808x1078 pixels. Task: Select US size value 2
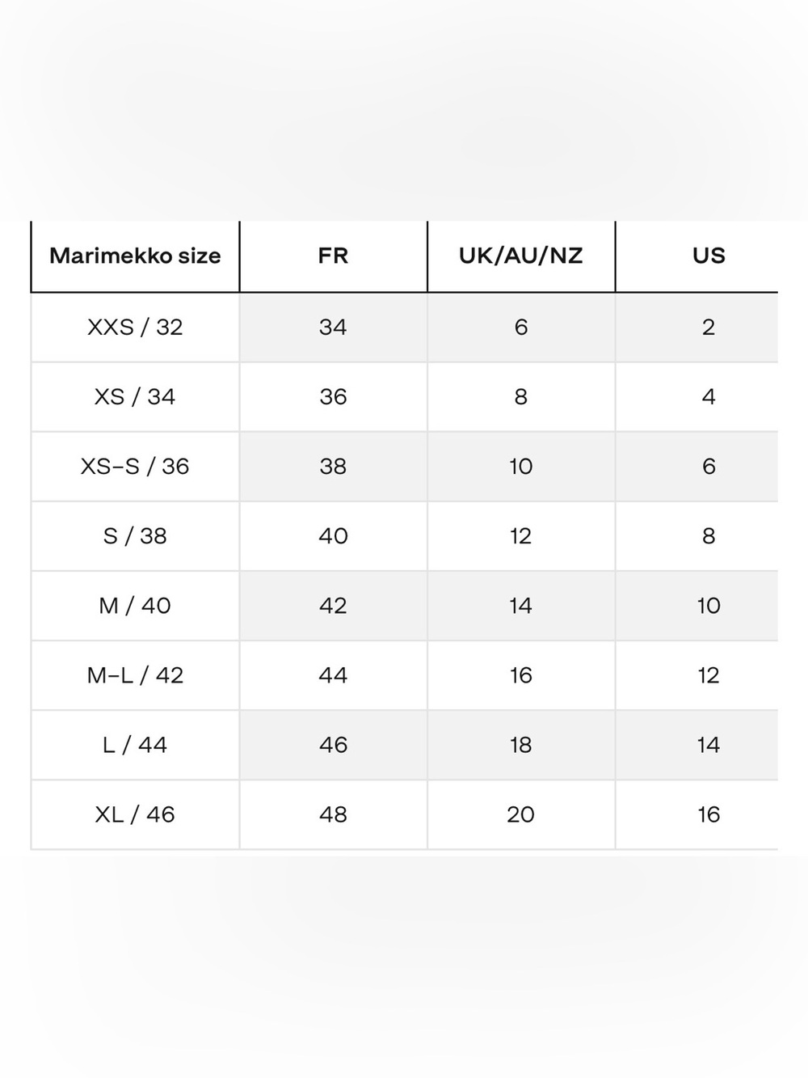pyautogui.click(x=709, y=327)
